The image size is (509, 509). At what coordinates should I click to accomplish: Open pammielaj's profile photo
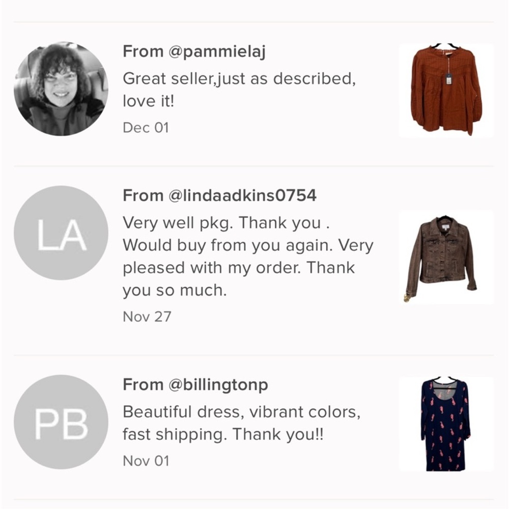pyautogui.click(x=61, y=89)
